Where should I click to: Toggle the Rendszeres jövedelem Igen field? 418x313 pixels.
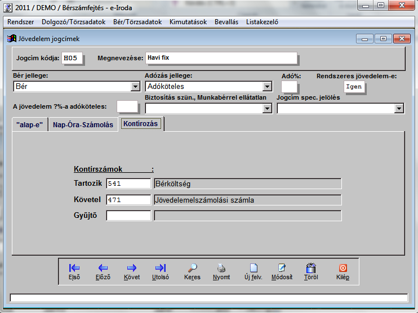click(x=354, y=87)
